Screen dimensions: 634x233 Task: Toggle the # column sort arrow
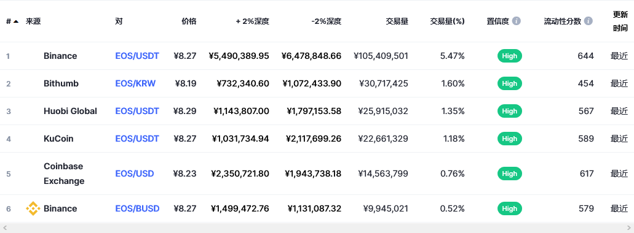point(16,21)
